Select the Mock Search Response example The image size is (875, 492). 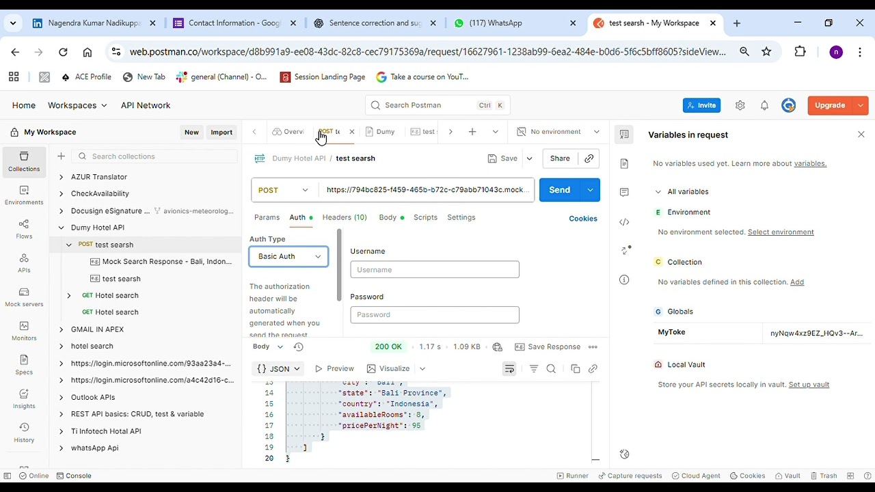(161, 262)
